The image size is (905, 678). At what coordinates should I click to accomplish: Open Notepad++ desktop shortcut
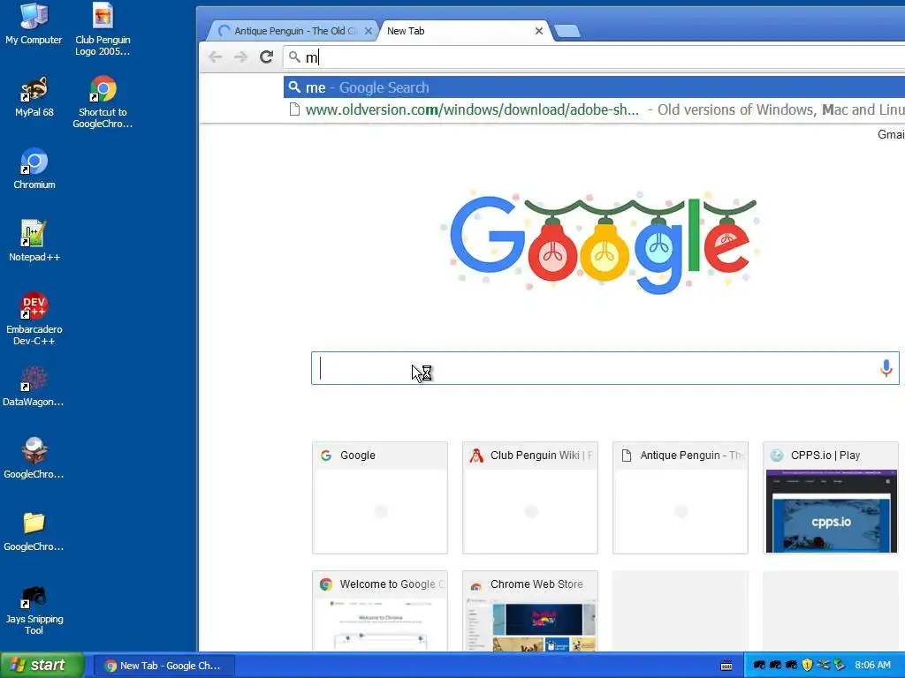click(x=34, y=241)
